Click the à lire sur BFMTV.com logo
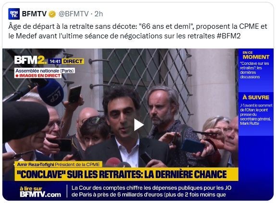 coord(40,192)
